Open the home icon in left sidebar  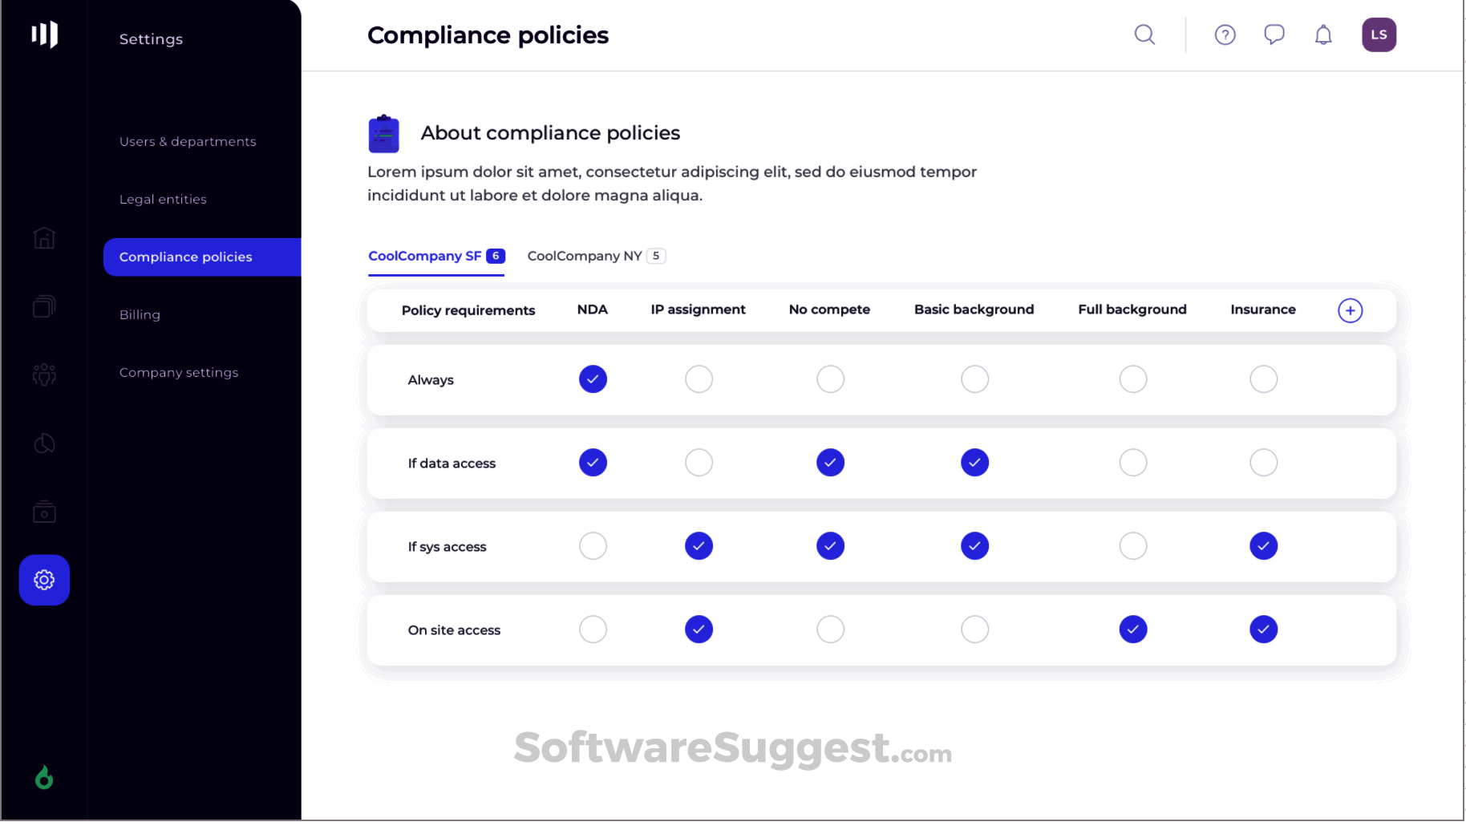(x=44, y=238)
